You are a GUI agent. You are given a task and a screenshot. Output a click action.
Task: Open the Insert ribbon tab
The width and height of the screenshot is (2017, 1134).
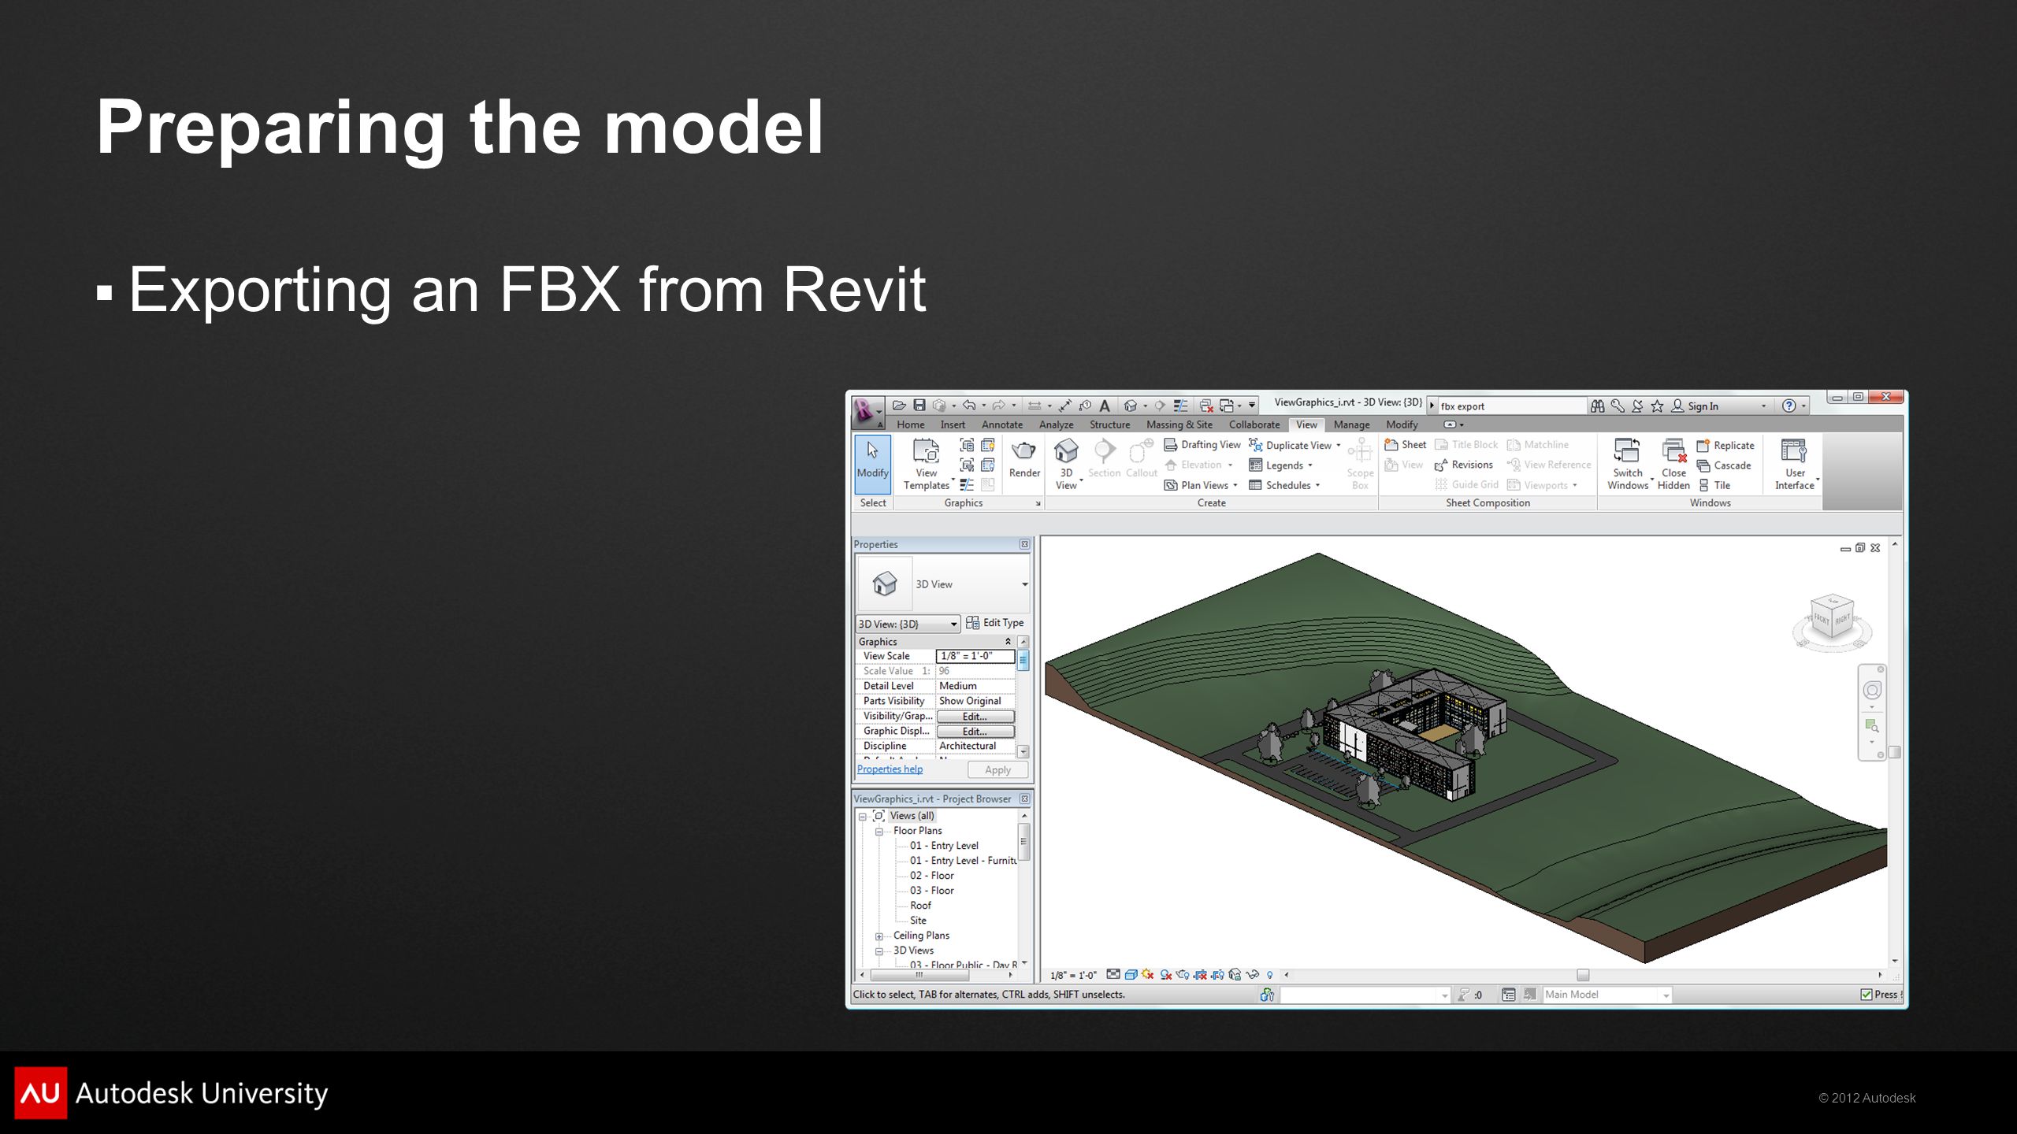[952, 424]
